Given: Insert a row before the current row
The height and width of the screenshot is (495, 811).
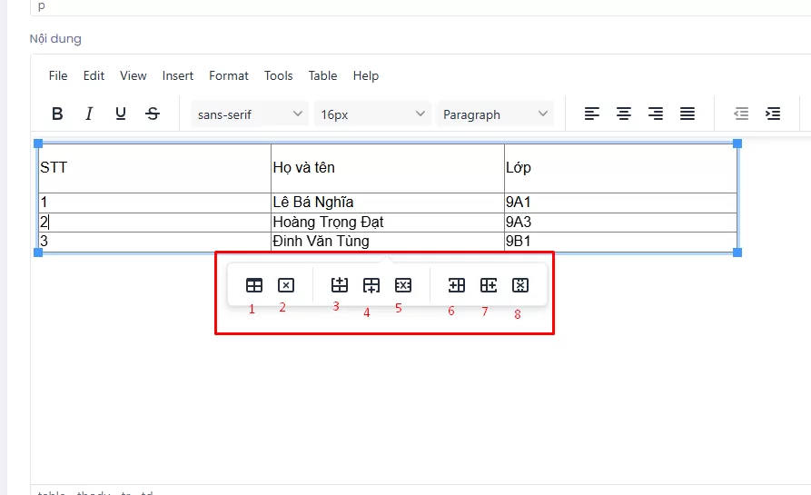Looking at the screenshot, I should 340,285.
